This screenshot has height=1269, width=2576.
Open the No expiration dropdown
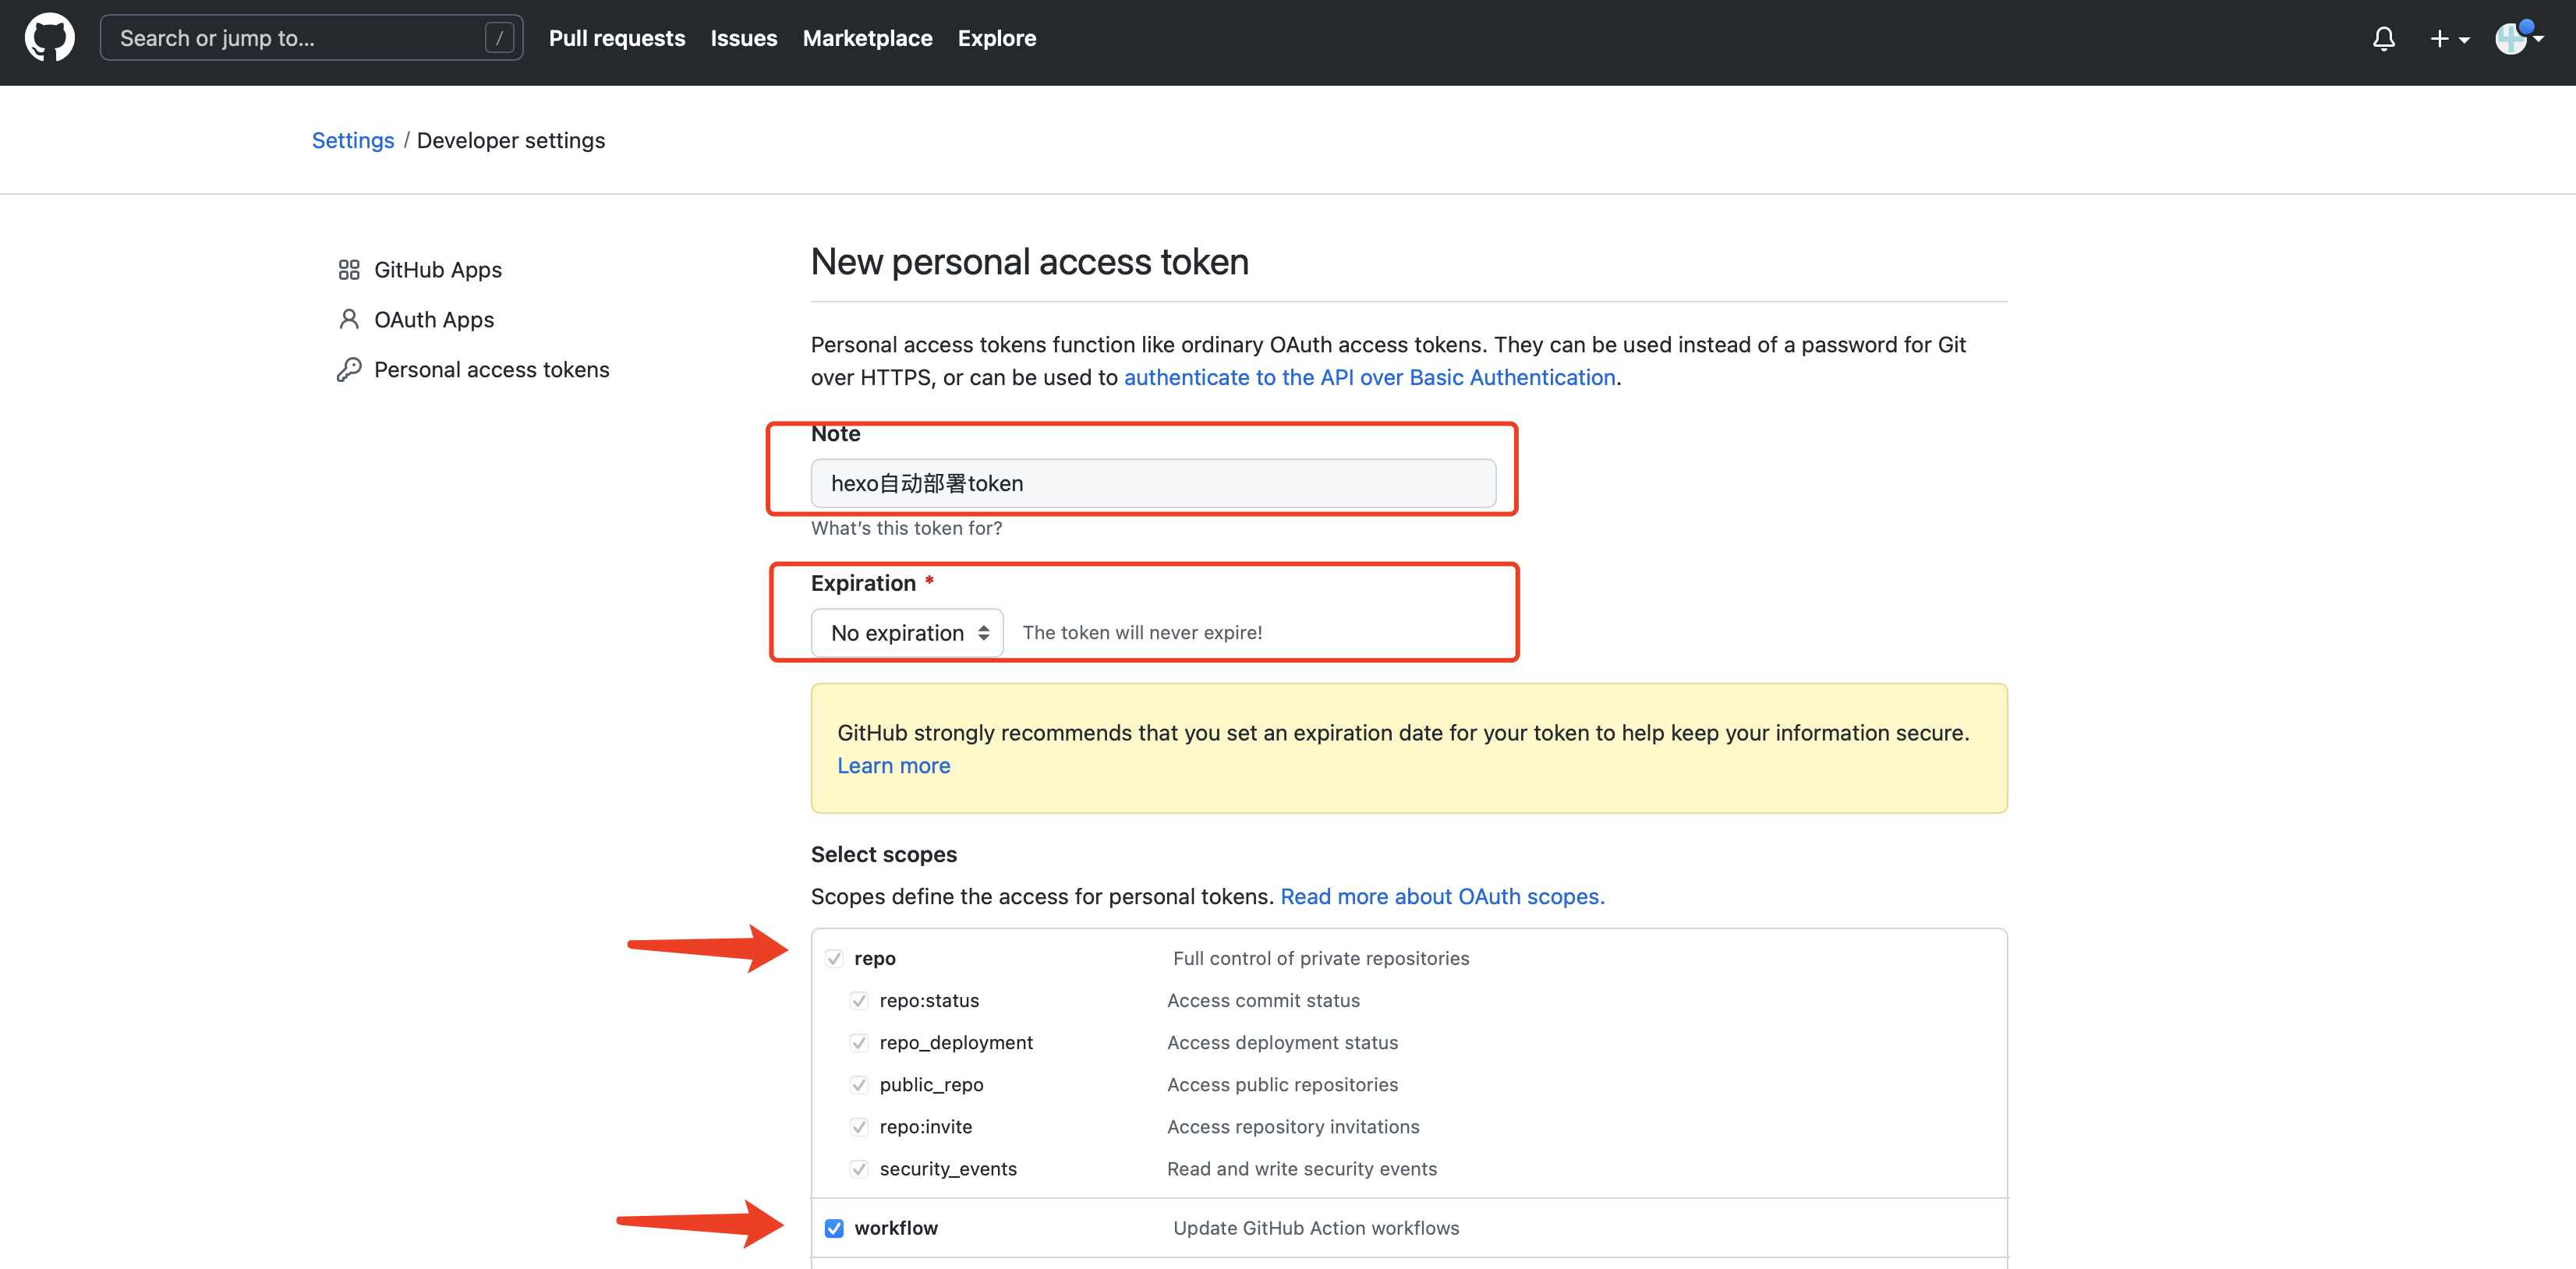click(906, 633)
